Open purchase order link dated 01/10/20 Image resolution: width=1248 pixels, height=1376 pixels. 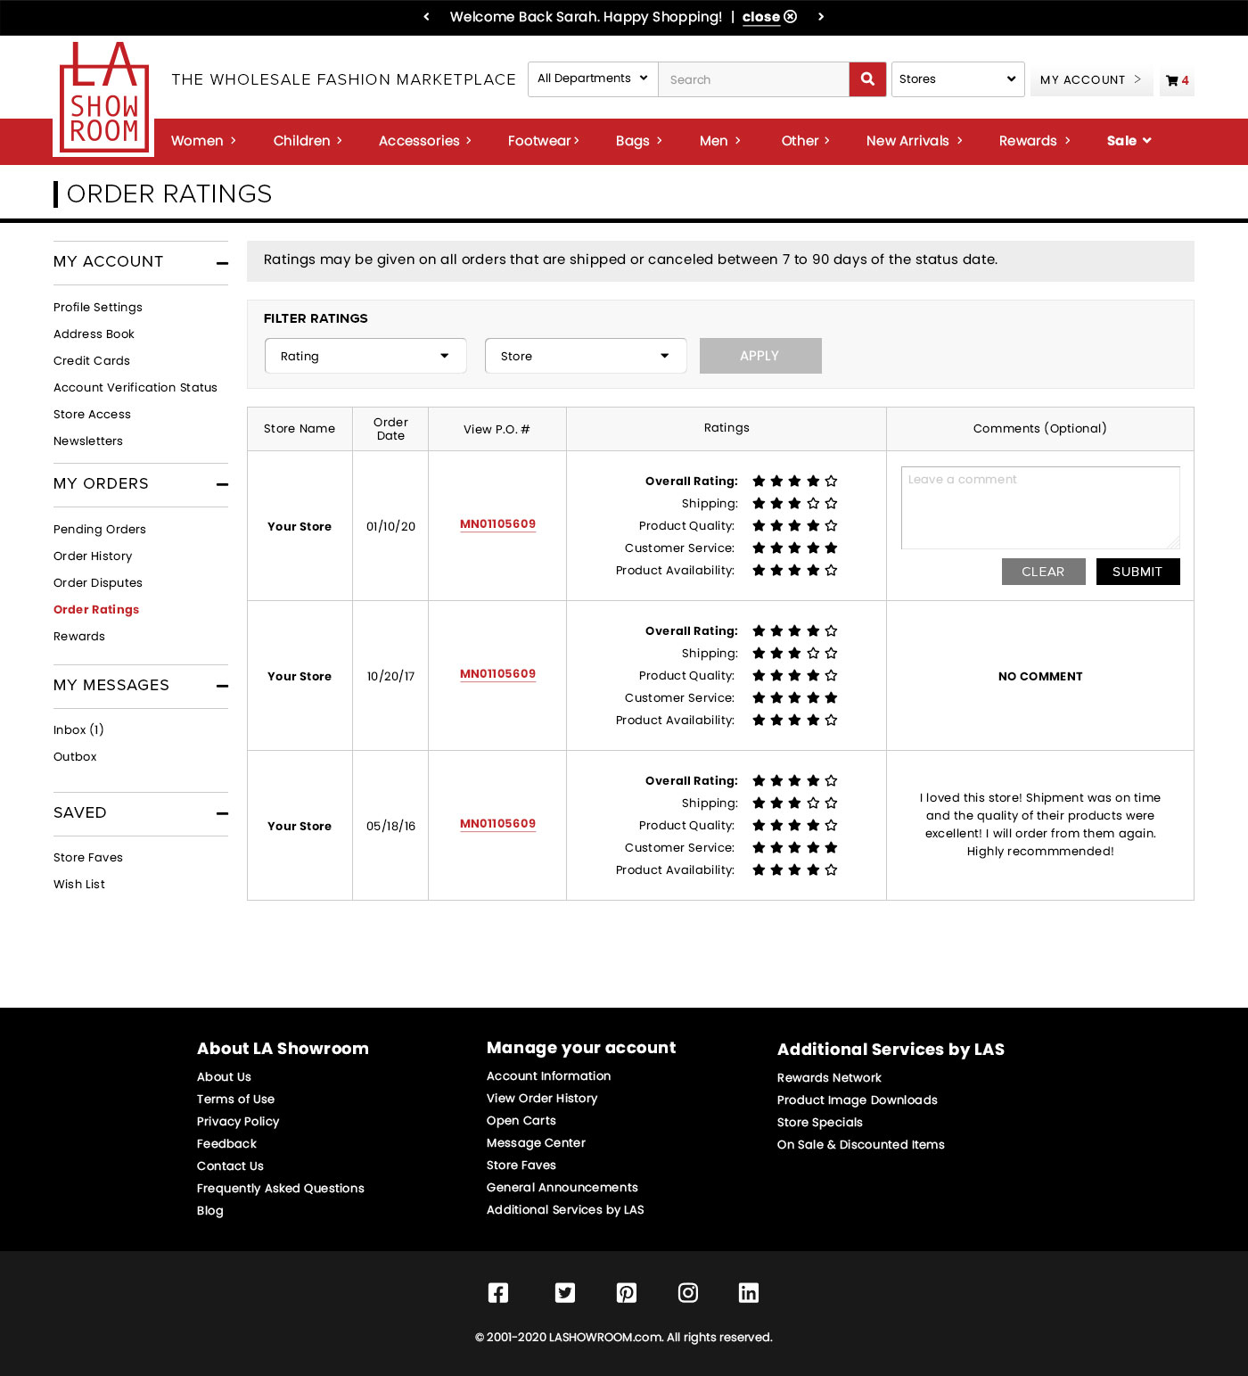(x=497, y=524)
